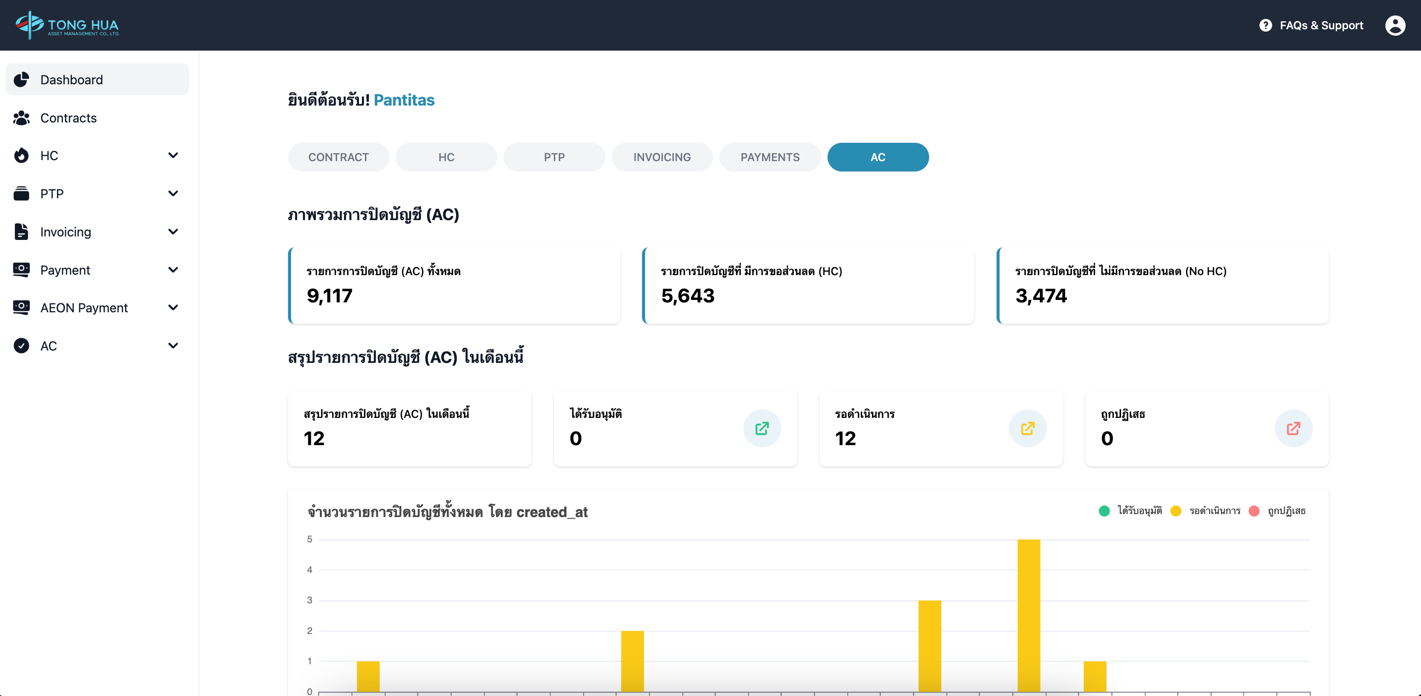The width and height of the screenshot is (1421, 696).
Task: Select the PAYMENTS tab pill
Action: coord(770,157)
